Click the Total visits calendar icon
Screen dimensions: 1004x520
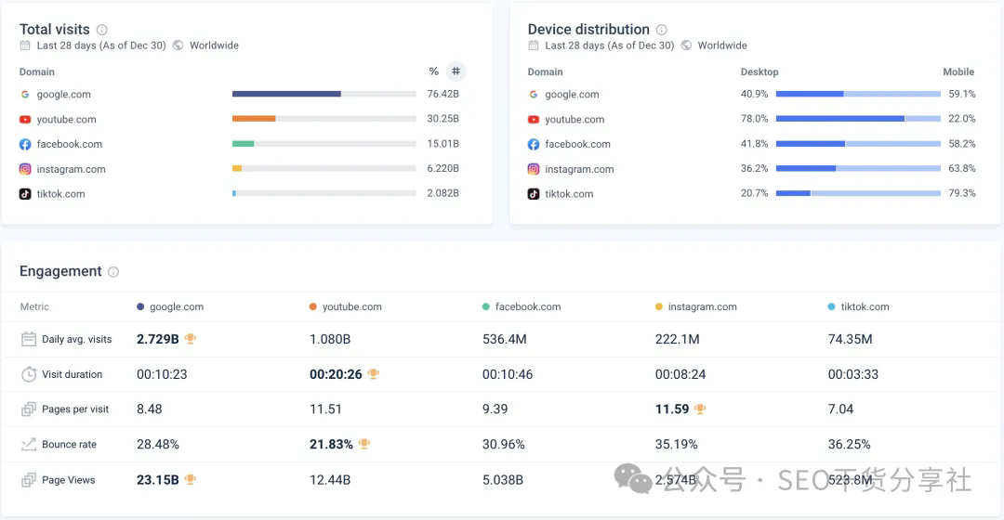pyautogui.click(x=25, y=45)
